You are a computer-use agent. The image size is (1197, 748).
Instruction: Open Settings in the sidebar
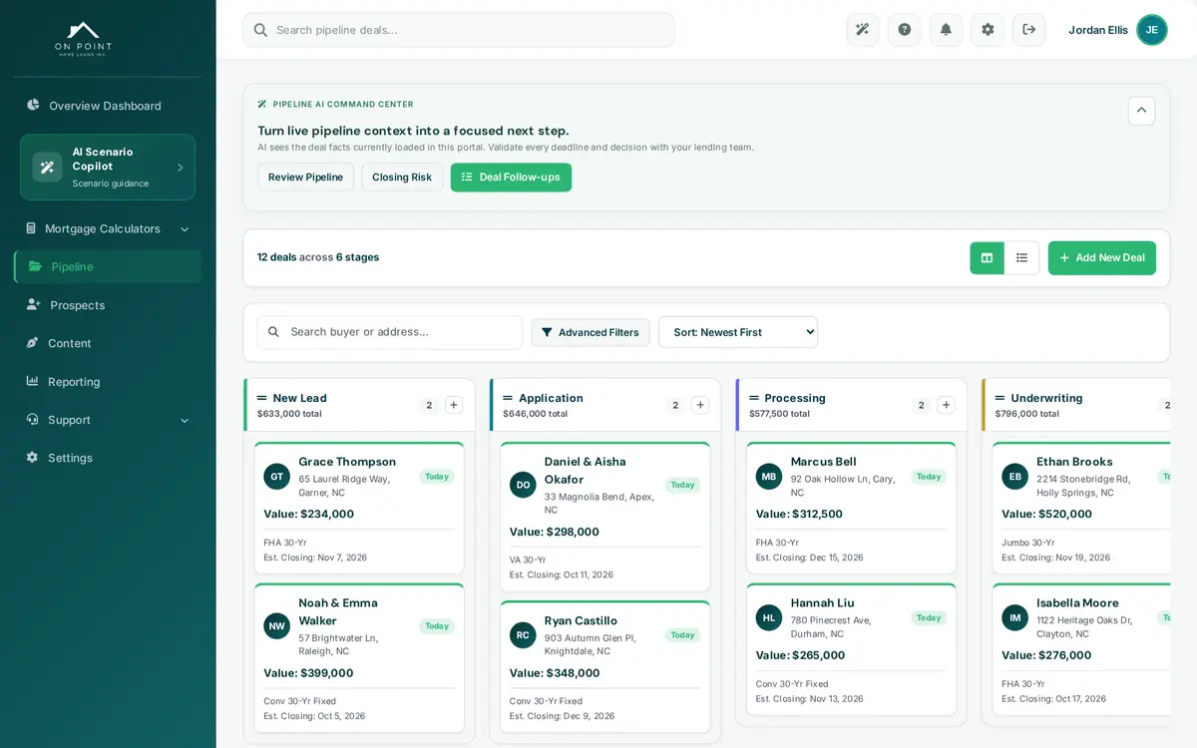click(x=108, y=458)
